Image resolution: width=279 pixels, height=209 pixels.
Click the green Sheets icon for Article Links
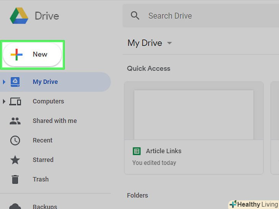pos(137,151)
